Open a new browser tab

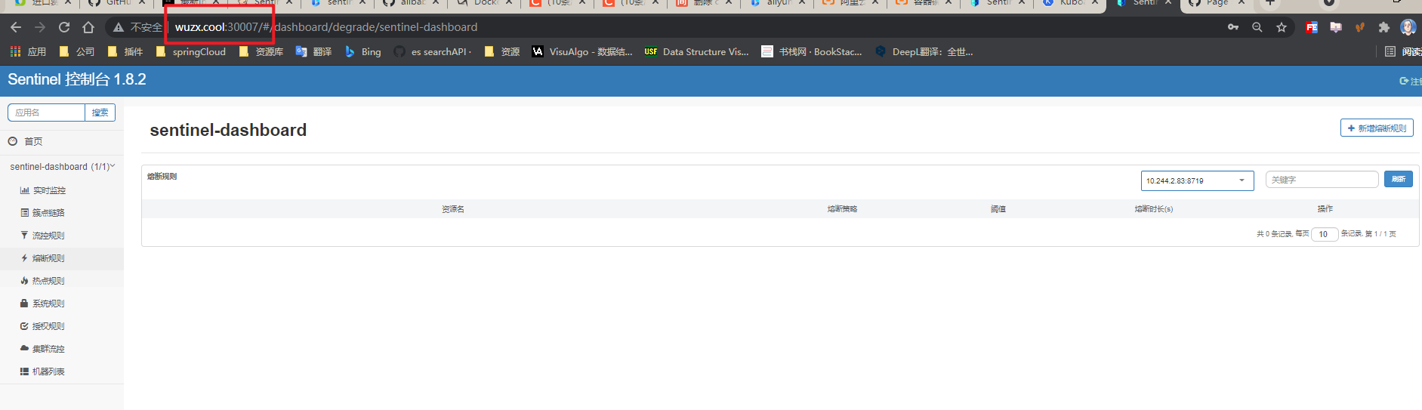point(1270,2)
